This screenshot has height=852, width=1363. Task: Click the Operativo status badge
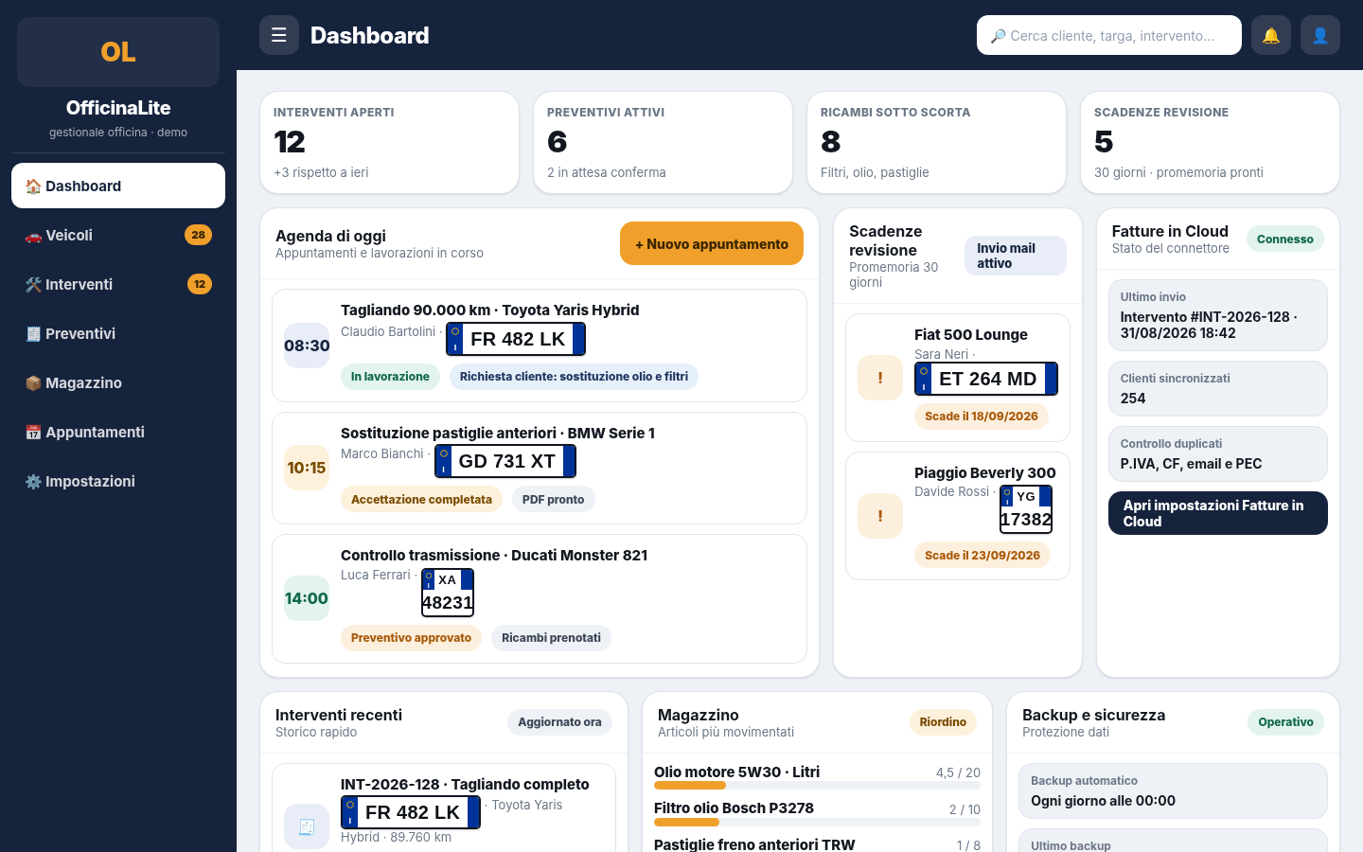(x=1285, y=722)
